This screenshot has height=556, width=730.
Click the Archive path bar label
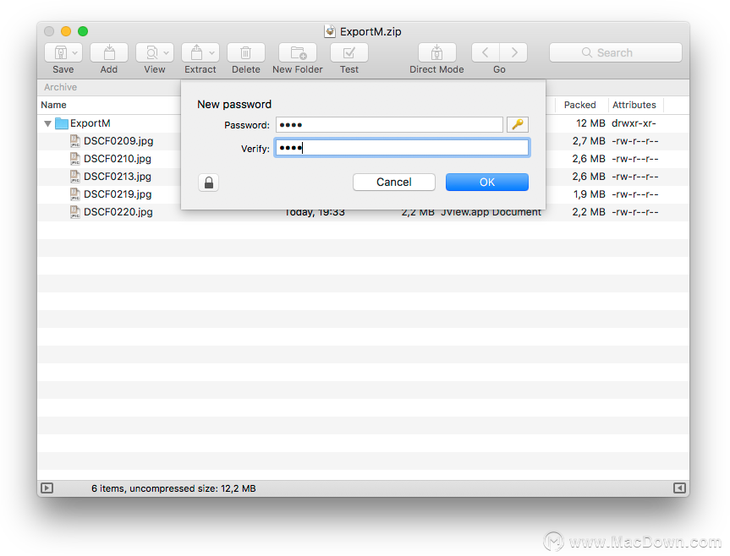pyautogui.click(x=61, y=87)
